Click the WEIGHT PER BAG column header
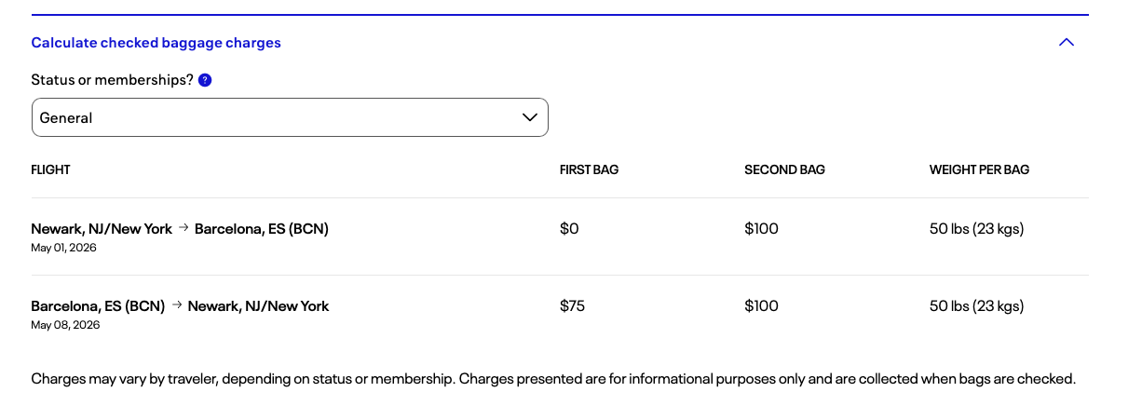The image size is (1142, 419). point(979,169)
